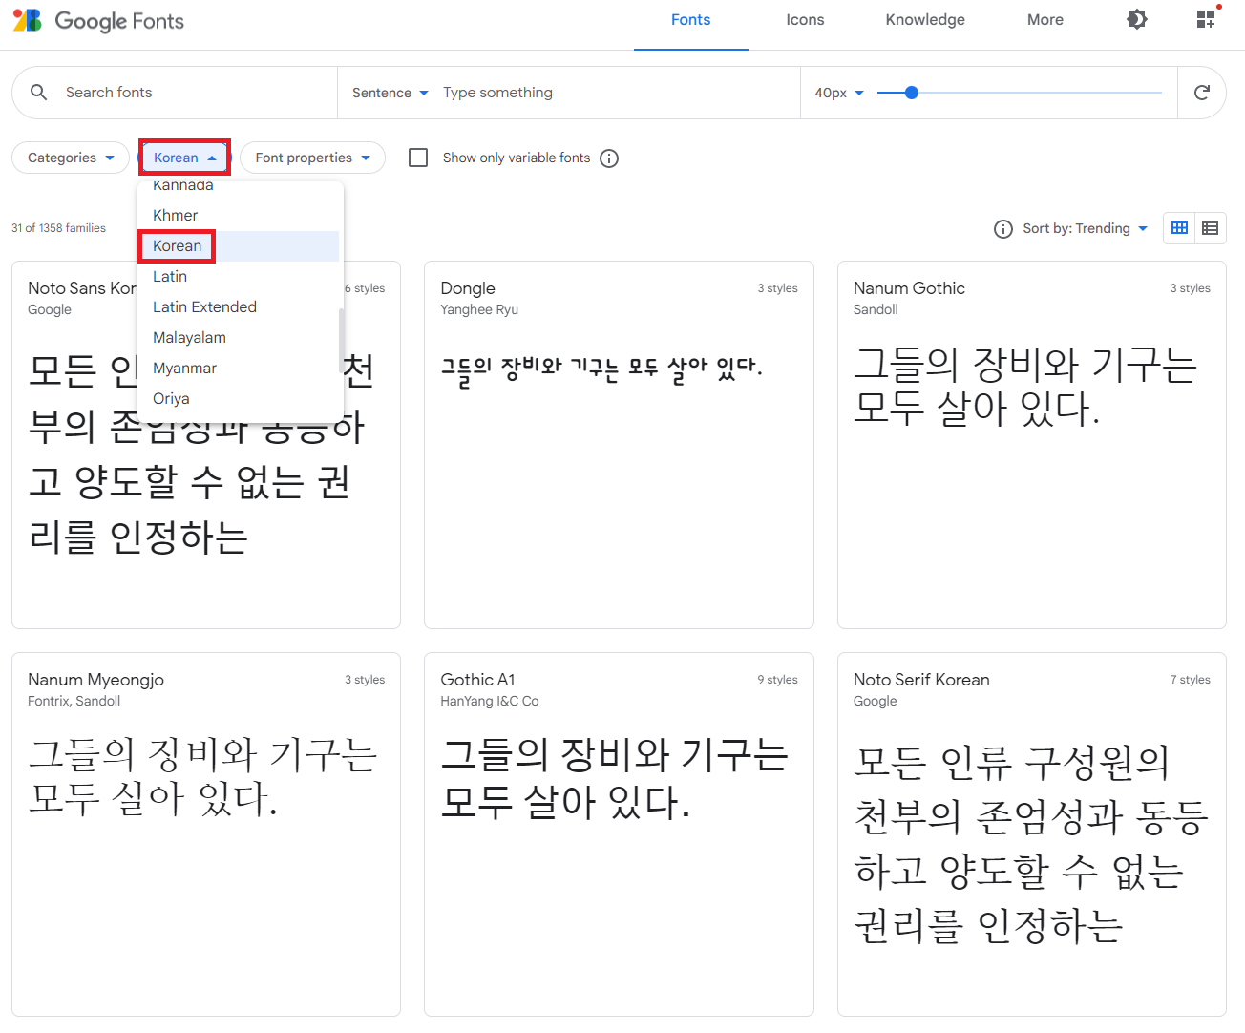Choose Latin from language list
Screen dimensions: 1245x1033
tap(239, 277)
